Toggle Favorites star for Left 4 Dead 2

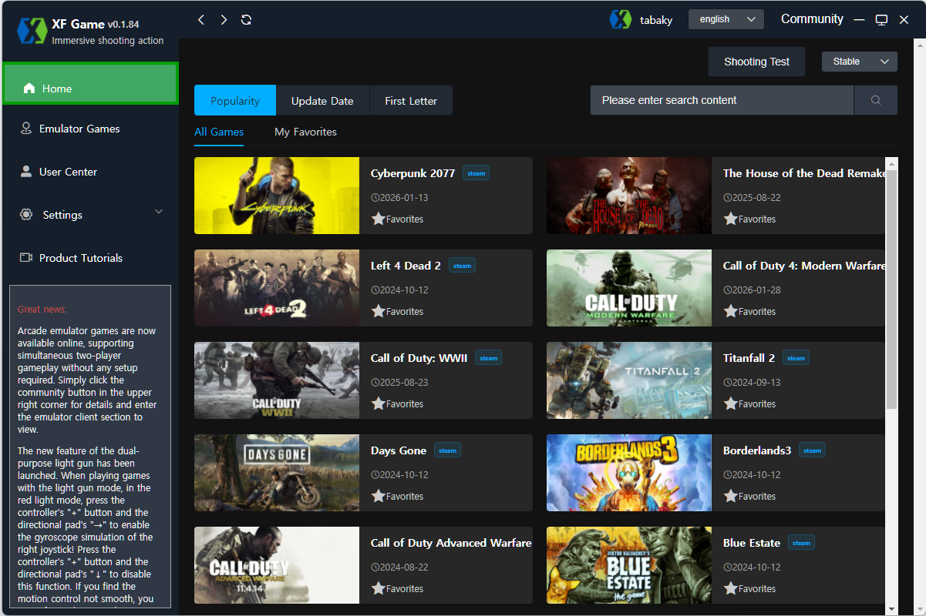click(378, 311)
